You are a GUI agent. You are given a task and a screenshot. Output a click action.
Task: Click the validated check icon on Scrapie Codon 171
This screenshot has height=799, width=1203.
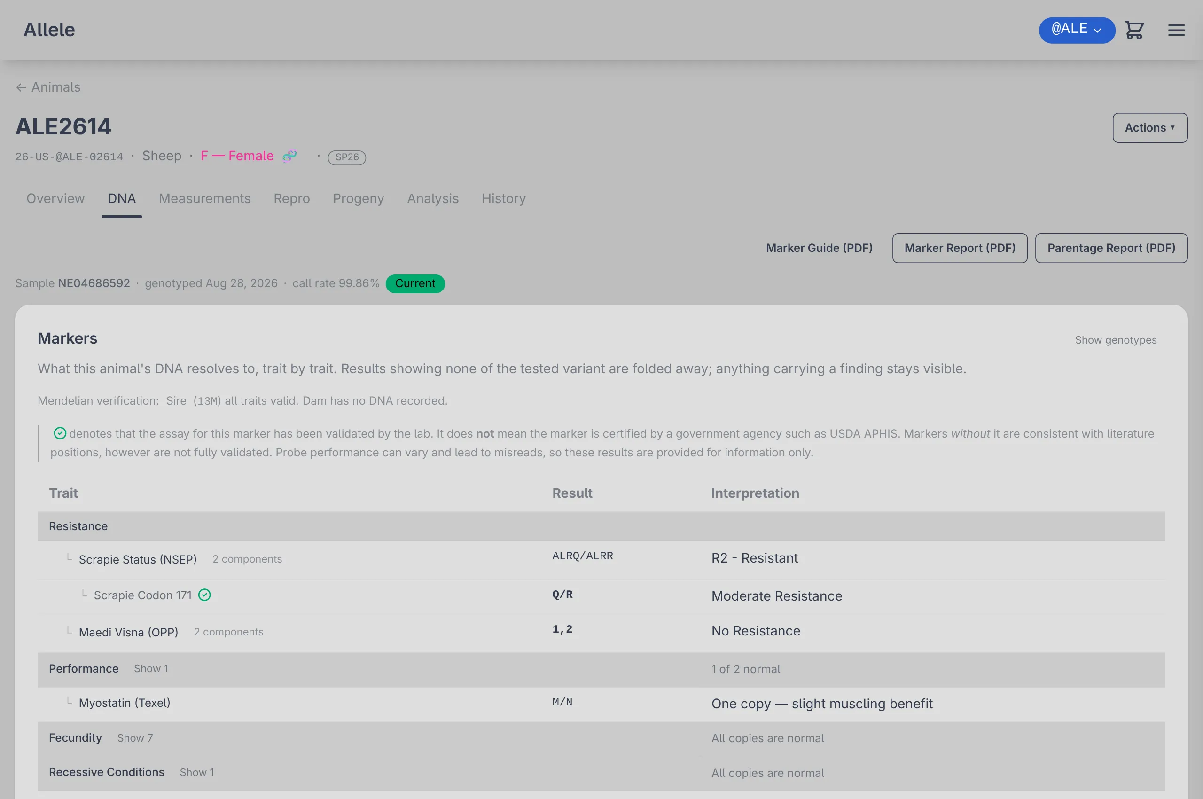(204, 595)
